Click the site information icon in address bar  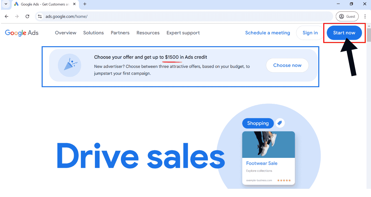40,16
